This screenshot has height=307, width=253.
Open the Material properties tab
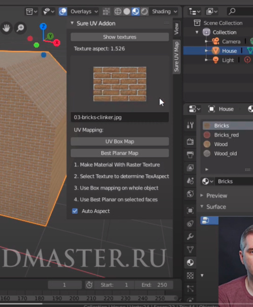(190, 263)
